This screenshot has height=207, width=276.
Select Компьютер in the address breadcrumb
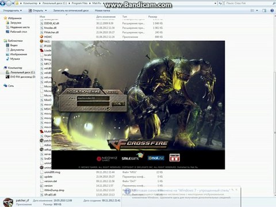point(30,3)
